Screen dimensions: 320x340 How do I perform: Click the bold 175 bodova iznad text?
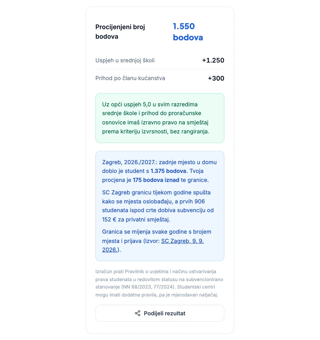coord(156,180)
